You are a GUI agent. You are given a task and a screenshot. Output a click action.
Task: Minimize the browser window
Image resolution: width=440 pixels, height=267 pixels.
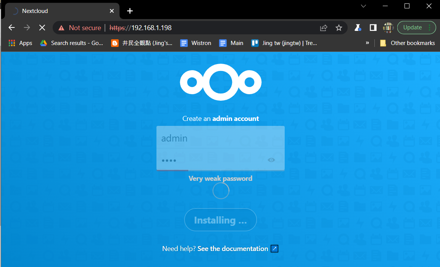385,6
